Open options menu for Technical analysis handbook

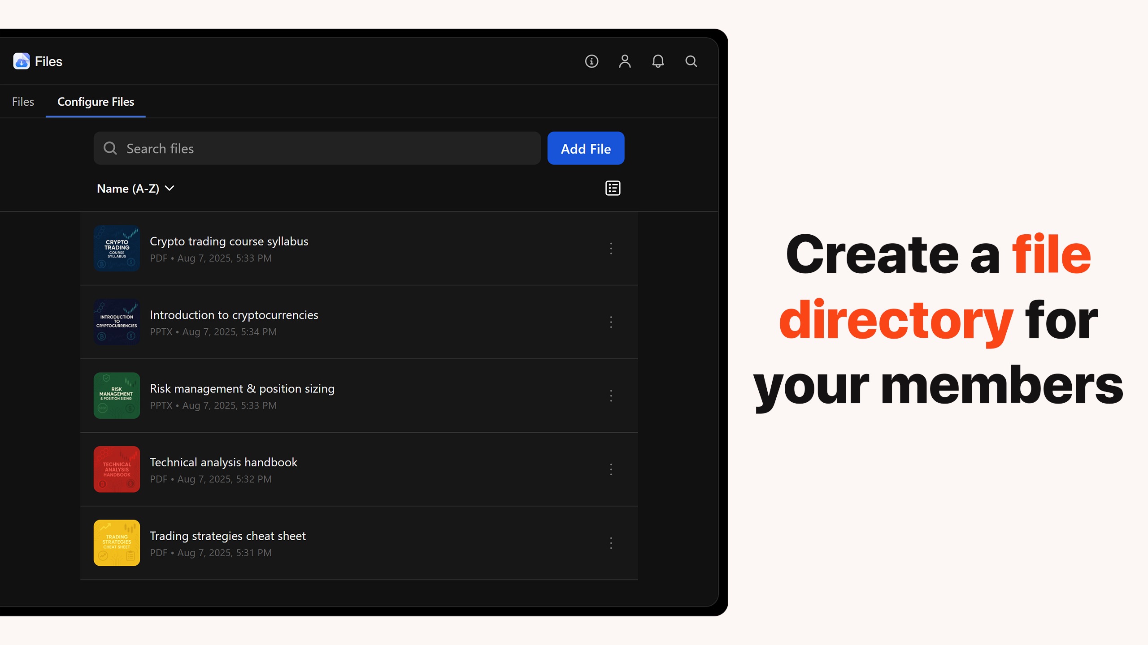pos(611,469)
